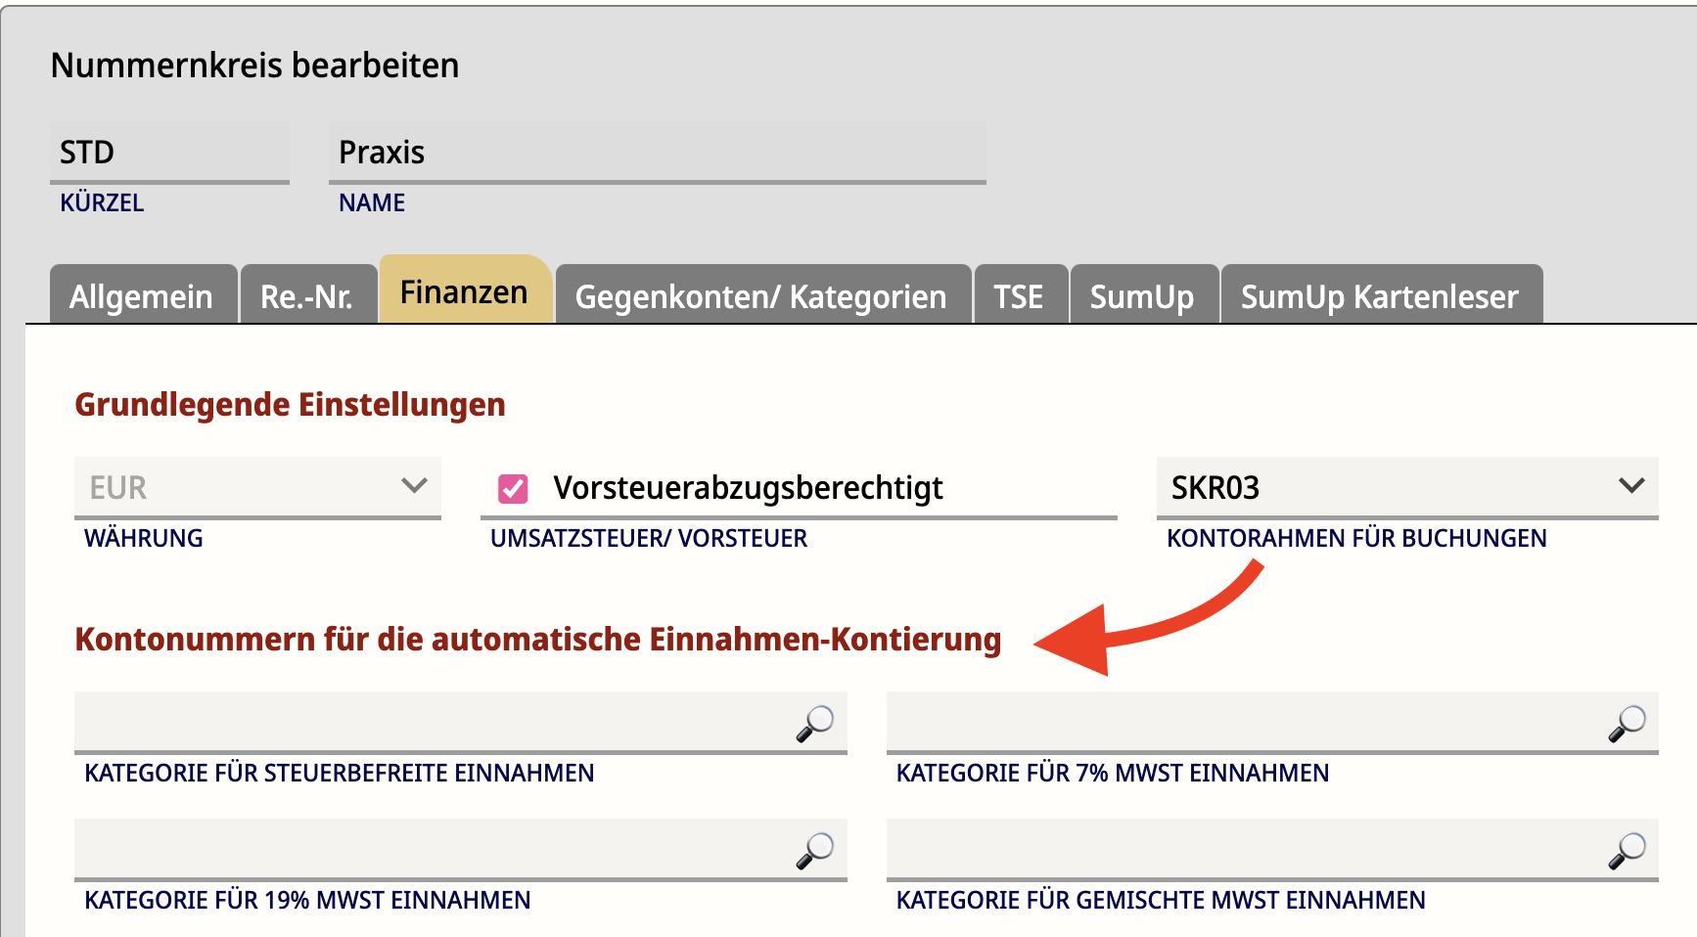The width and height of the screenshot is (1697, 937).
Task: Focus the 7% MwSt Einnahmen field
Action: (x=1243, y=724)
